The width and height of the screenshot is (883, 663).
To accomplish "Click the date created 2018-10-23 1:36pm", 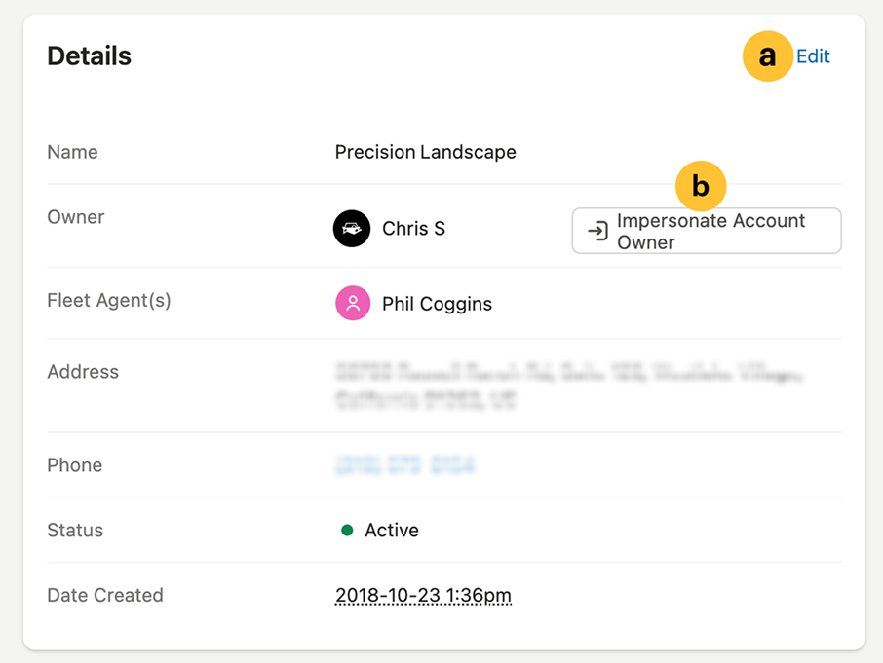I will click(x=423, y=595).
